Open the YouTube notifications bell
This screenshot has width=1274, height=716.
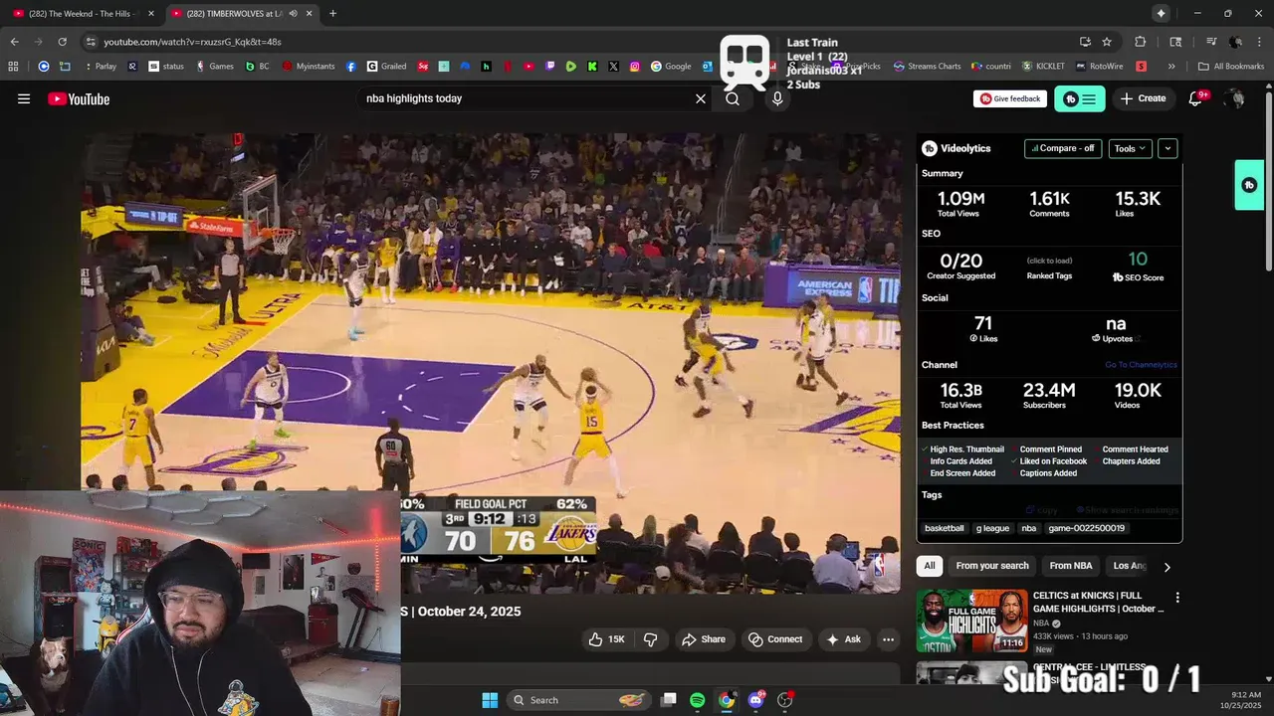tap(1196, 98)
